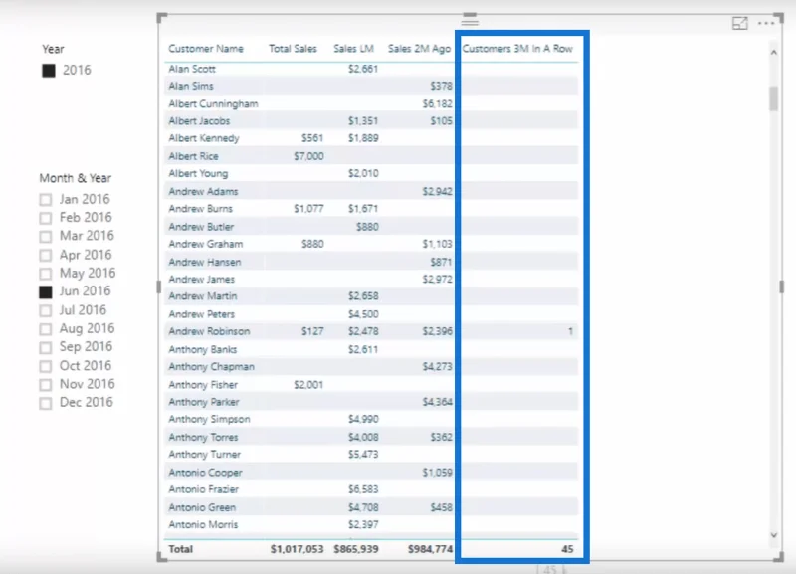Sort by Sales 2M Ago column header
The image size is (796, 574).
[419, 49]
